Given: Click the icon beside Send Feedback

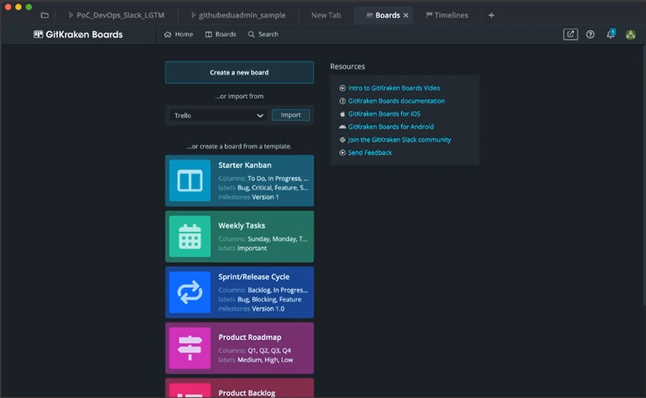Looking at the screenshot, I should click(343, 153).
